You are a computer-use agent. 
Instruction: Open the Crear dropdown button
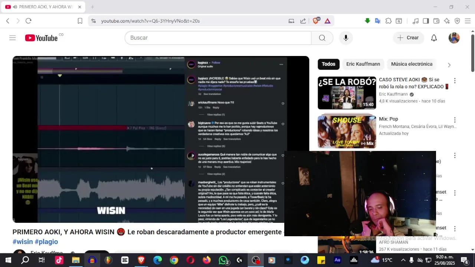tap(409, 38)
